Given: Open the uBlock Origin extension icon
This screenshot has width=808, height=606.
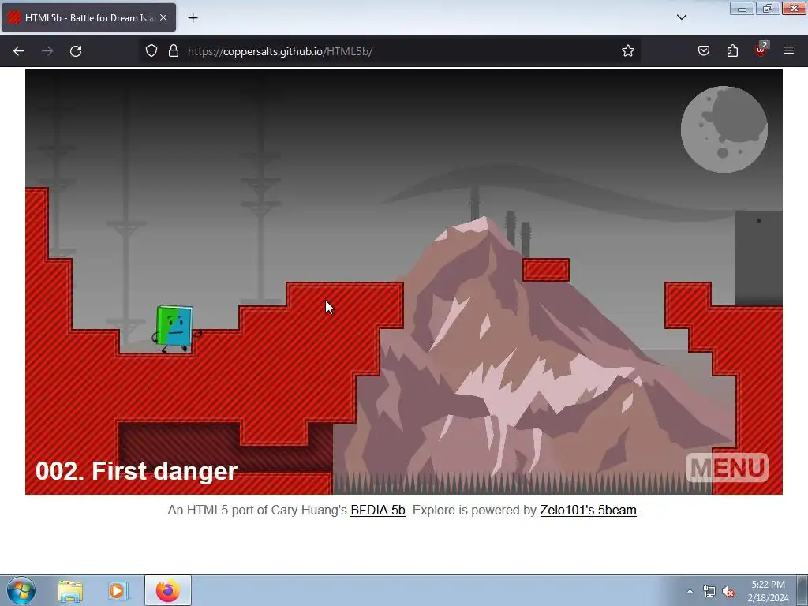Looking at the screenshot, I should click(x=761, y=50).
